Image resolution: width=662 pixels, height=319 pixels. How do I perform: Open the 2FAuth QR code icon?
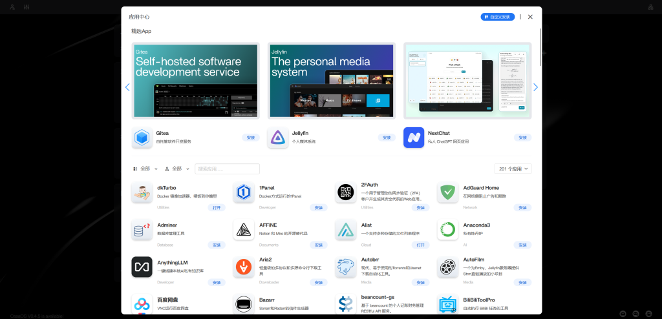(x=345, y=192)
